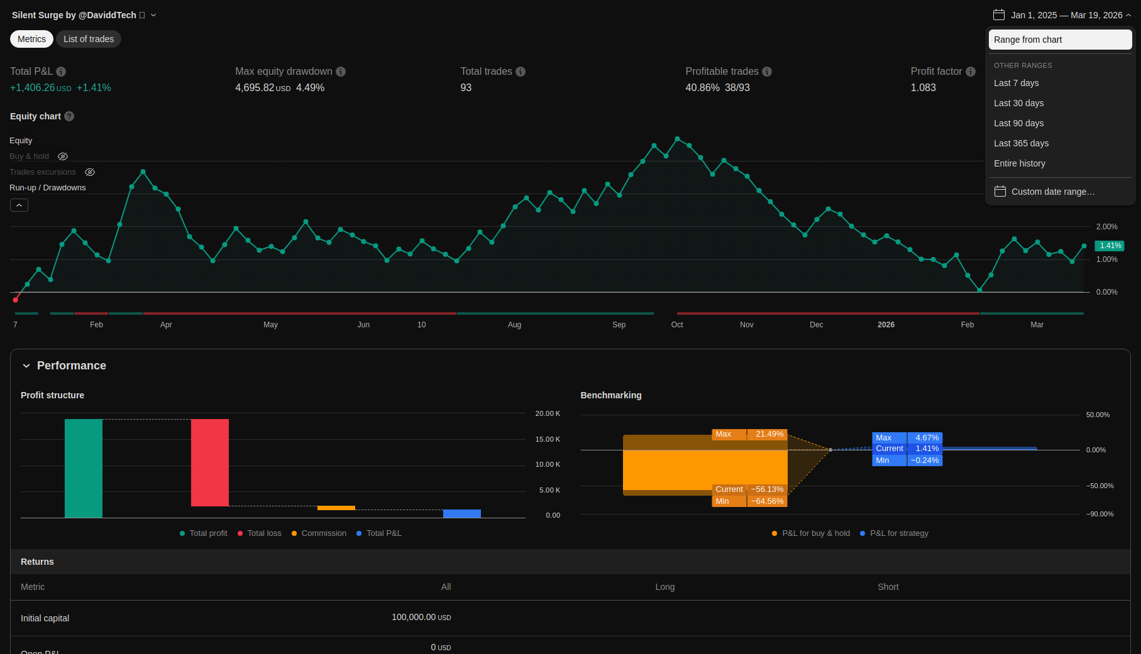
Task: Click the info icon beside Total P&L
Action: tap(61, 72)
